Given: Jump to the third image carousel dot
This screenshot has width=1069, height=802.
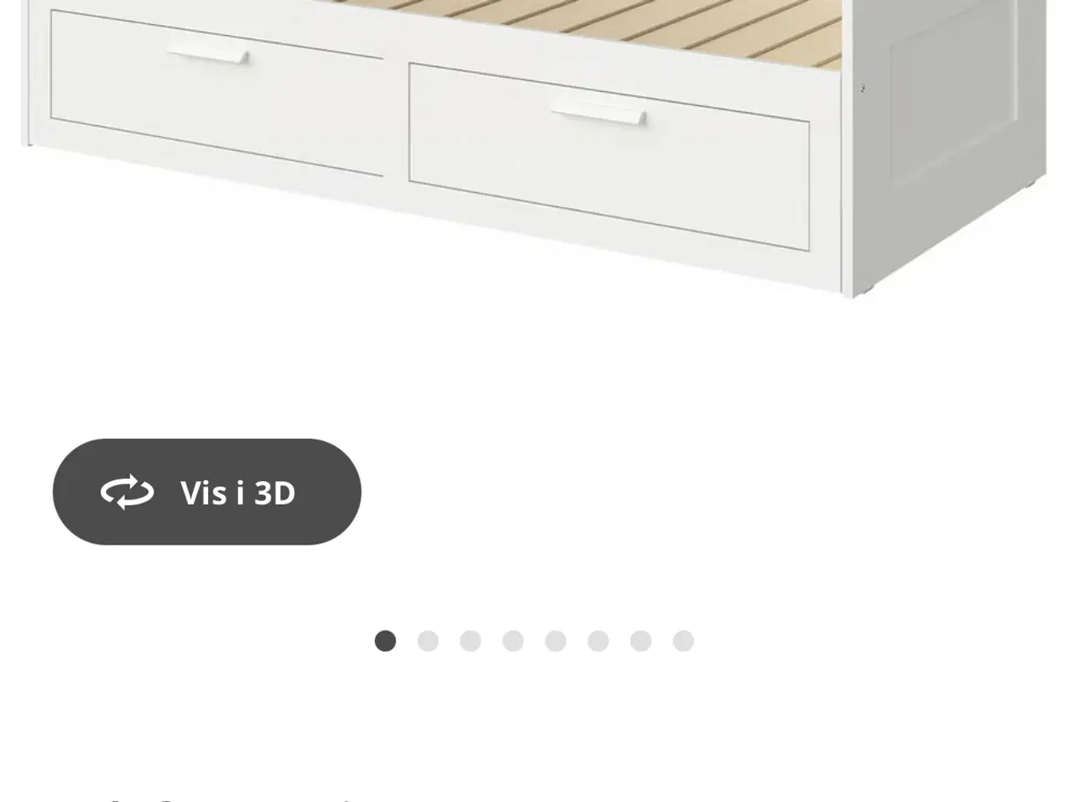Looking at the screenshot, I should click(470, 641).
